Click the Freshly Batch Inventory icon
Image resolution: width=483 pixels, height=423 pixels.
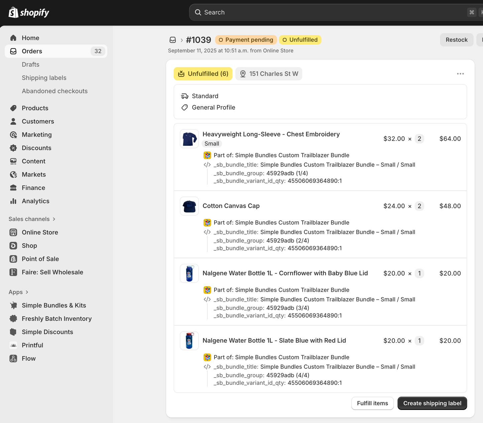point(13,319)
